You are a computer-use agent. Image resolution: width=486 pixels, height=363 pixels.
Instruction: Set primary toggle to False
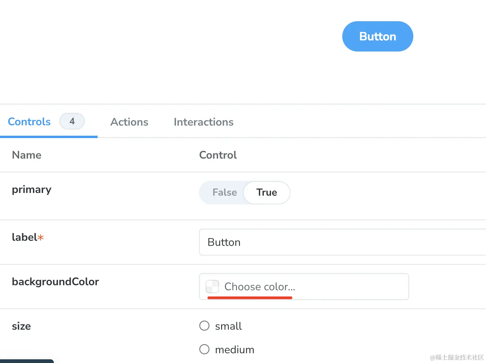pyautogui.click(x=224, y=192)
